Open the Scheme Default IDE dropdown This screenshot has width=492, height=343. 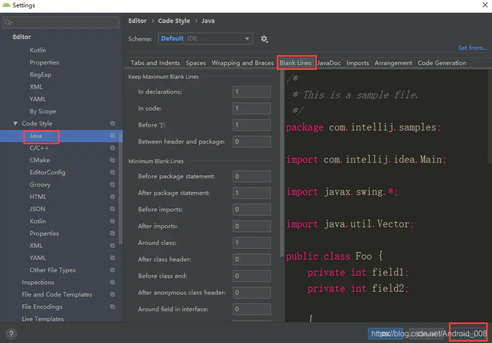205,39
